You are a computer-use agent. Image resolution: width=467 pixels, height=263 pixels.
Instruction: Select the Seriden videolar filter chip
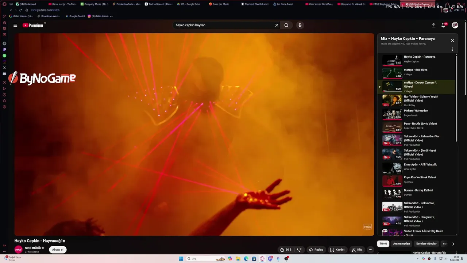point(426,244)
